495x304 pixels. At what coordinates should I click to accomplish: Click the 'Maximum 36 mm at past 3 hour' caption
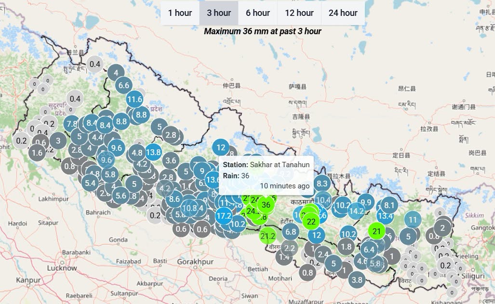click(263, 31)
